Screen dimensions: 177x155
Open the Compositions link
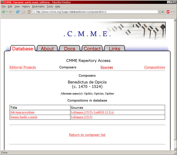click(x=155, y=67)
